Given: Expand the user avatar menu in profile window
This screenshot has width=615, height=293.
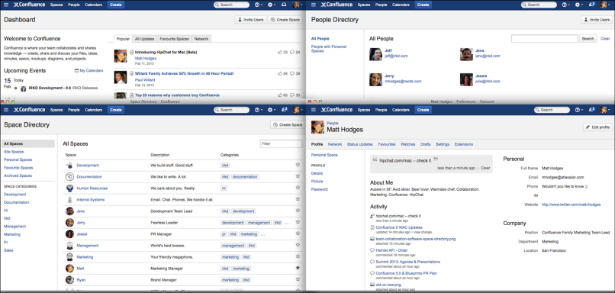Looking at the screenshot, I should click(604, 110).
